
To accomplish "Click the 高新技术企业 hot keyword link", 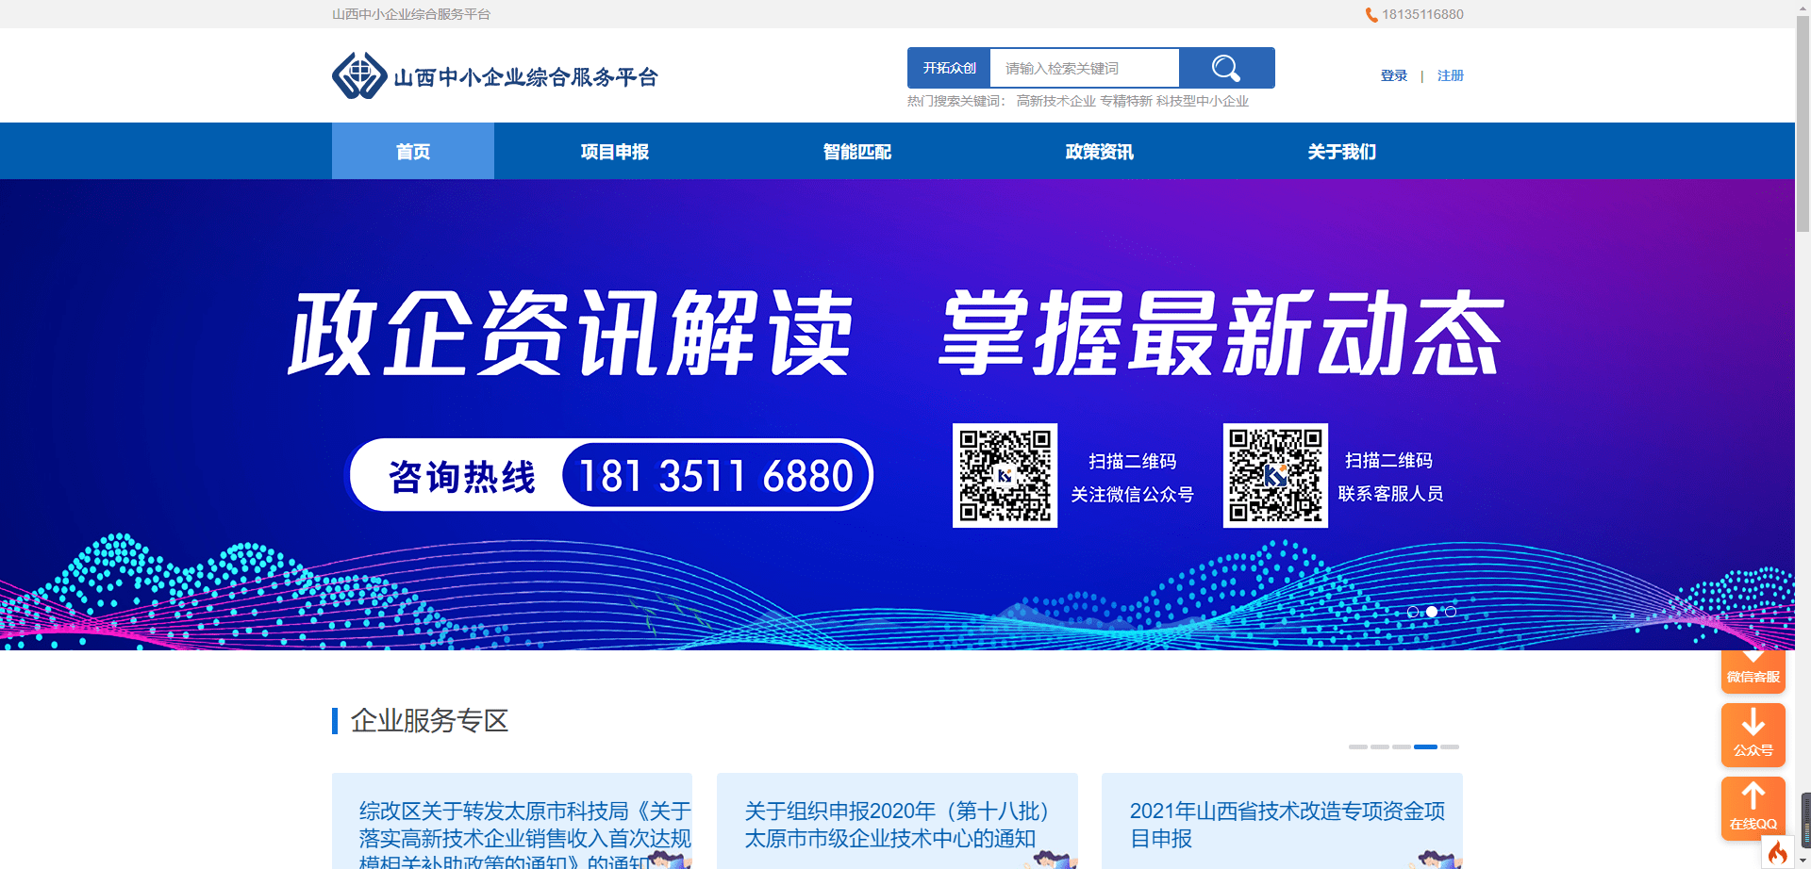I will [1054, 101].
